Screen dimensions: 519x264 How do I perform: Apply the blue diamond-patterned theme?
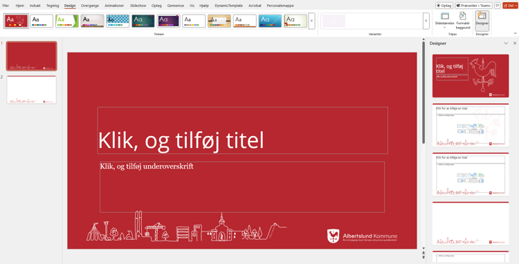coord(118,21)
